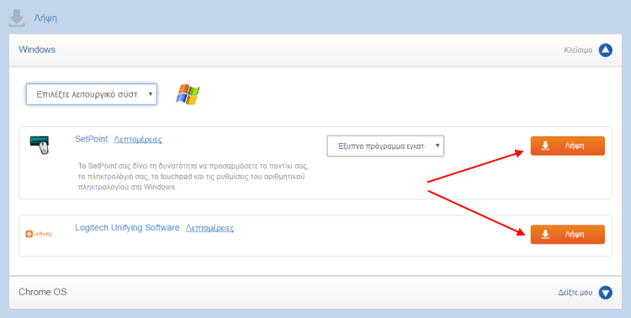Click the SetPoint description paragraph text

[x=194, y=177]
